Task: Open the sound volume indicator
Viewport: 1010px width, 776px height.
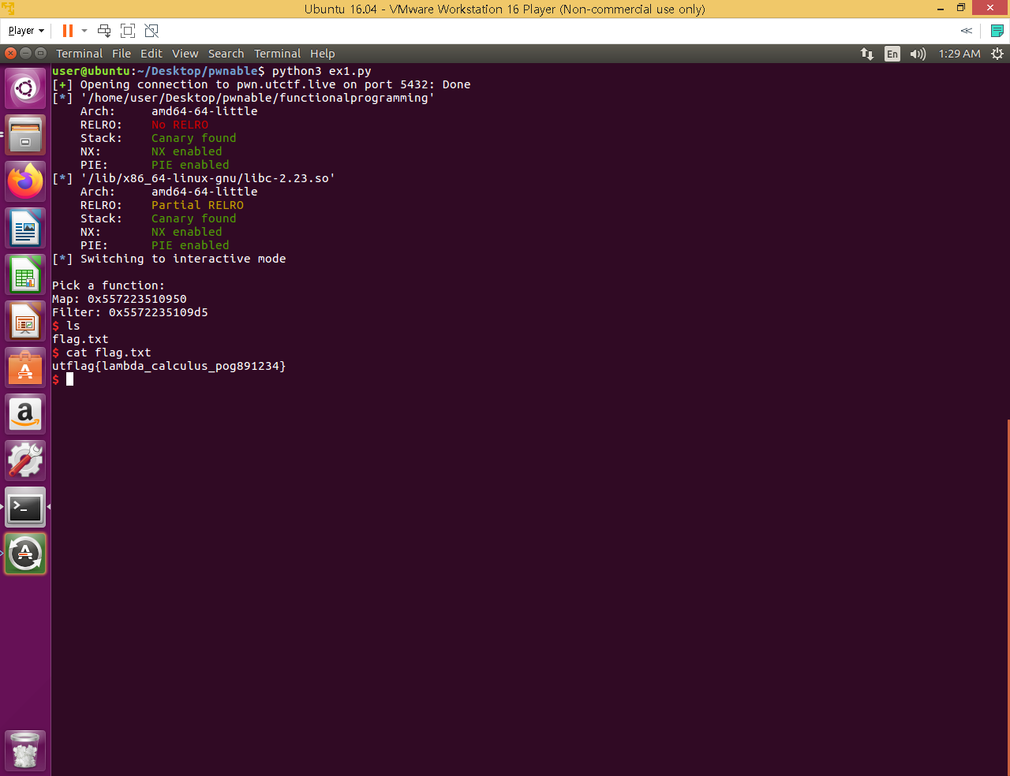Action: pyautogui.click(x=918, y=54)
